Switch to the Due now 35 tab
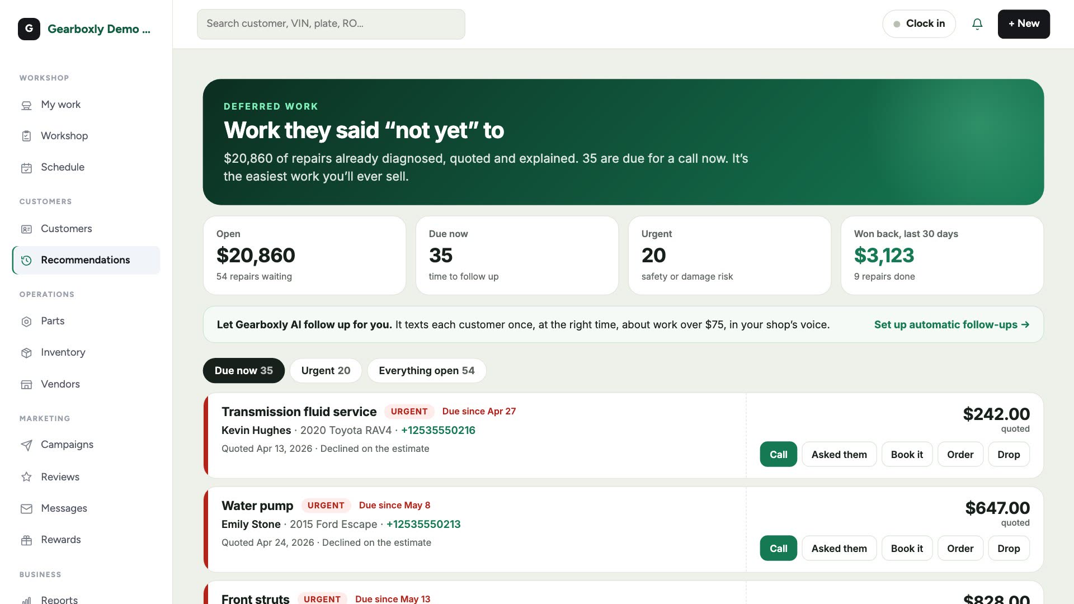Viewport: 1074px width, 604px height. click(x=244, y=371)
